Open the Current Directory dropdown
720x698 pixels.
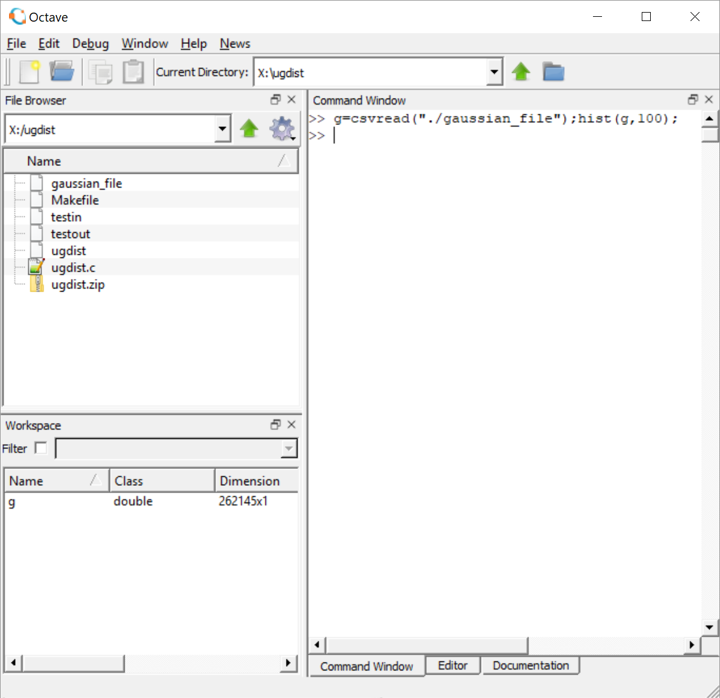494,72
